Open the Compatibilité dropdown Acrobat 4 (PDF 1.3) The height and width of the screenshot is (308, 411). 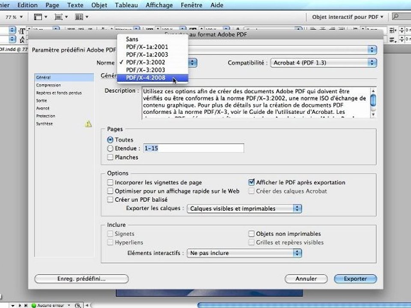[x=324, y=63]
